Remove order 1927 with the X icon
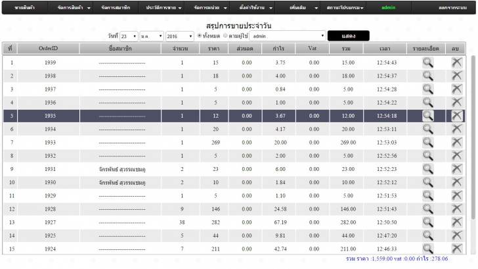 click(457, 222)
